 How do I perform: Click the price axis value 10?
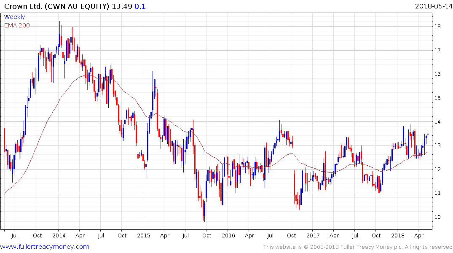(x=437, y=217)
